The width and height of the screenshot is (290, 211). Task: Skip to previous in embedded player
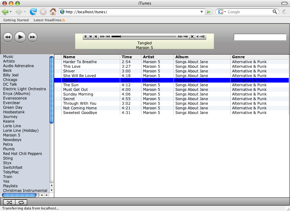(x=91, y=36)
